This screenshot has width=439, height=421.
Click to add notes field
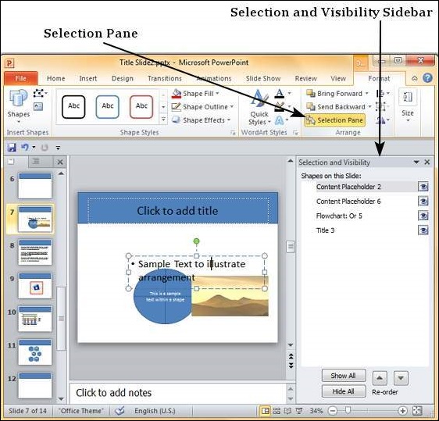[178, 392]
